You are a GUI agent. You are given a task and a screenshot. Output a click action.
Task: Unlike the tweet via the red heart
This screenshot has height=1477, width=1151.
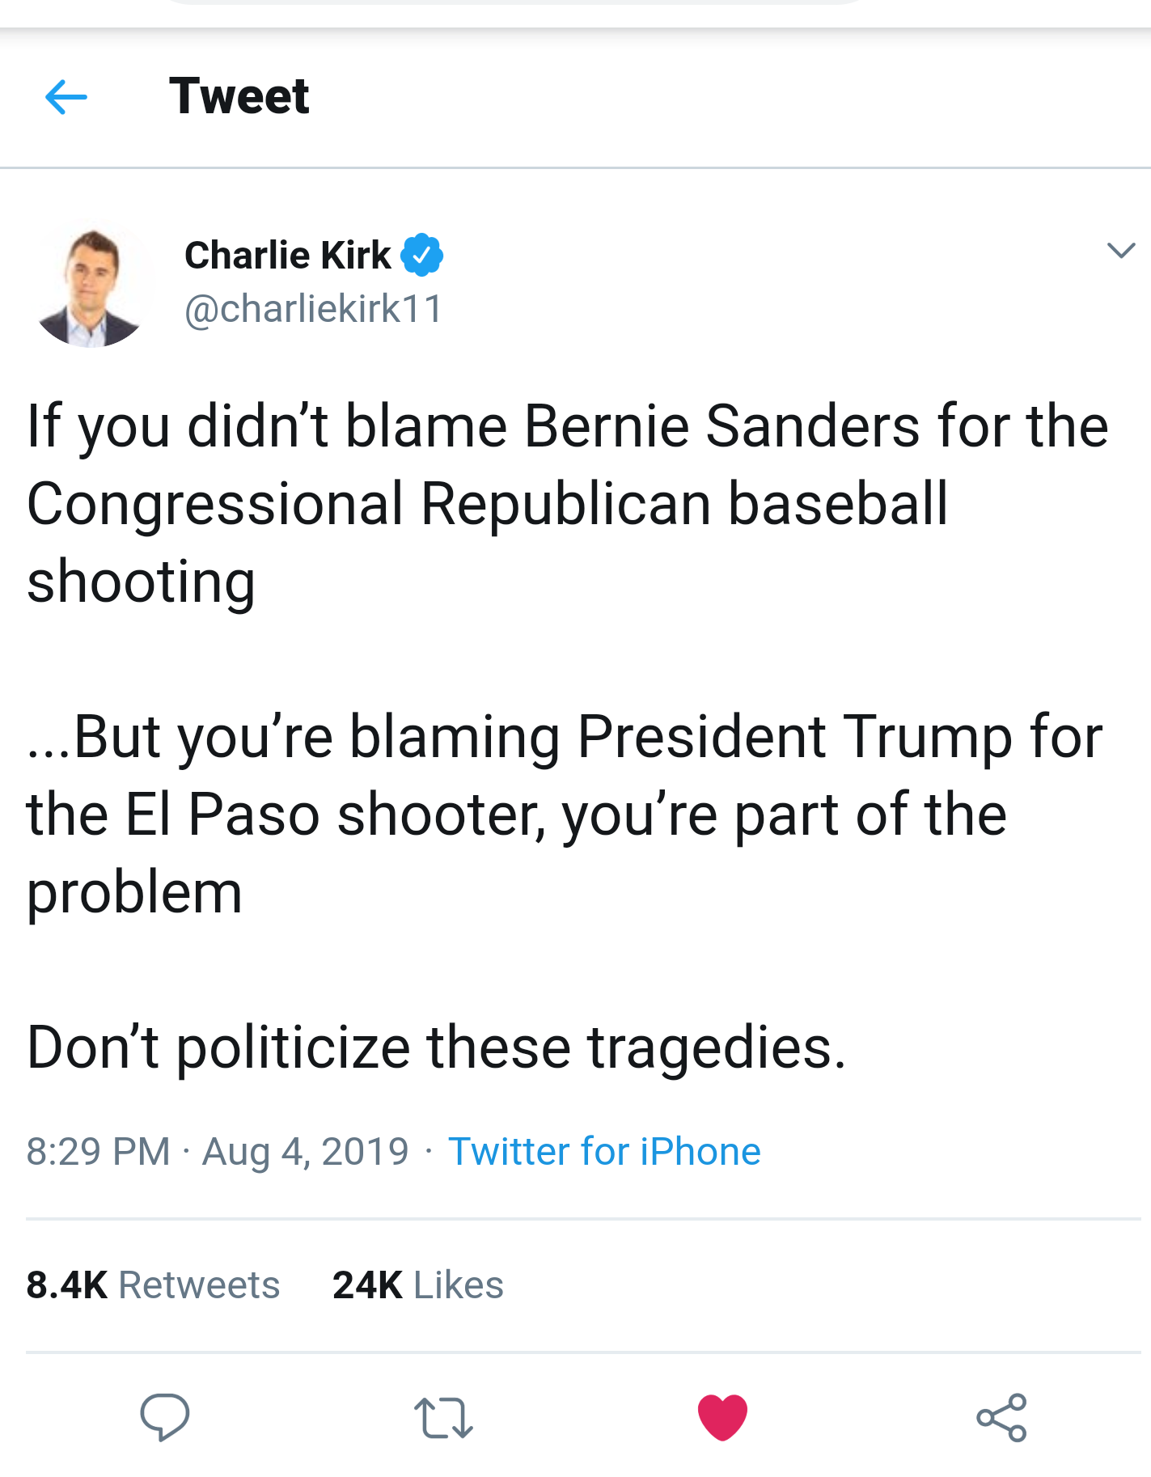[722, 1417]
